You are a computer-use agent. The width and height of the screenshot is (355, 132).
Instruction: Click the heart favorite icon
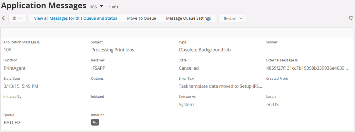351,18
